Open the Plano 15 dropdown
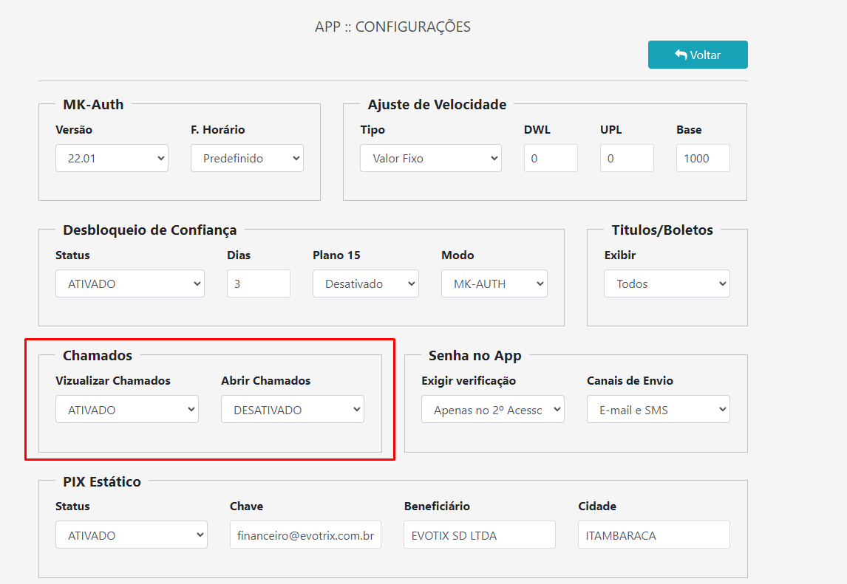 (x=366, y=283)
